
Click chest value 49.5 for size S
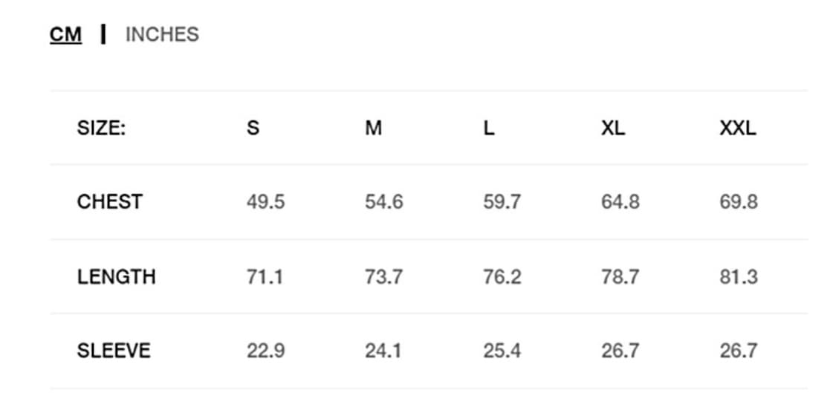coord(265,202)
